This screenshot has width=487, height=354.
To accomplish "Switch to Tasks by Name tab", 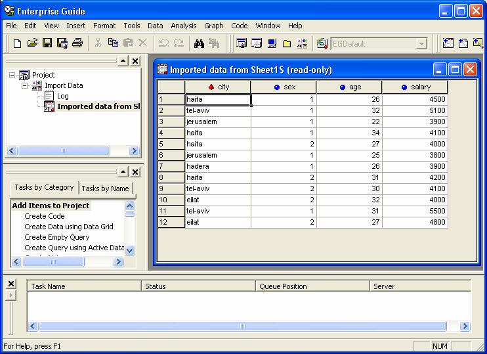I will [105, 188].
